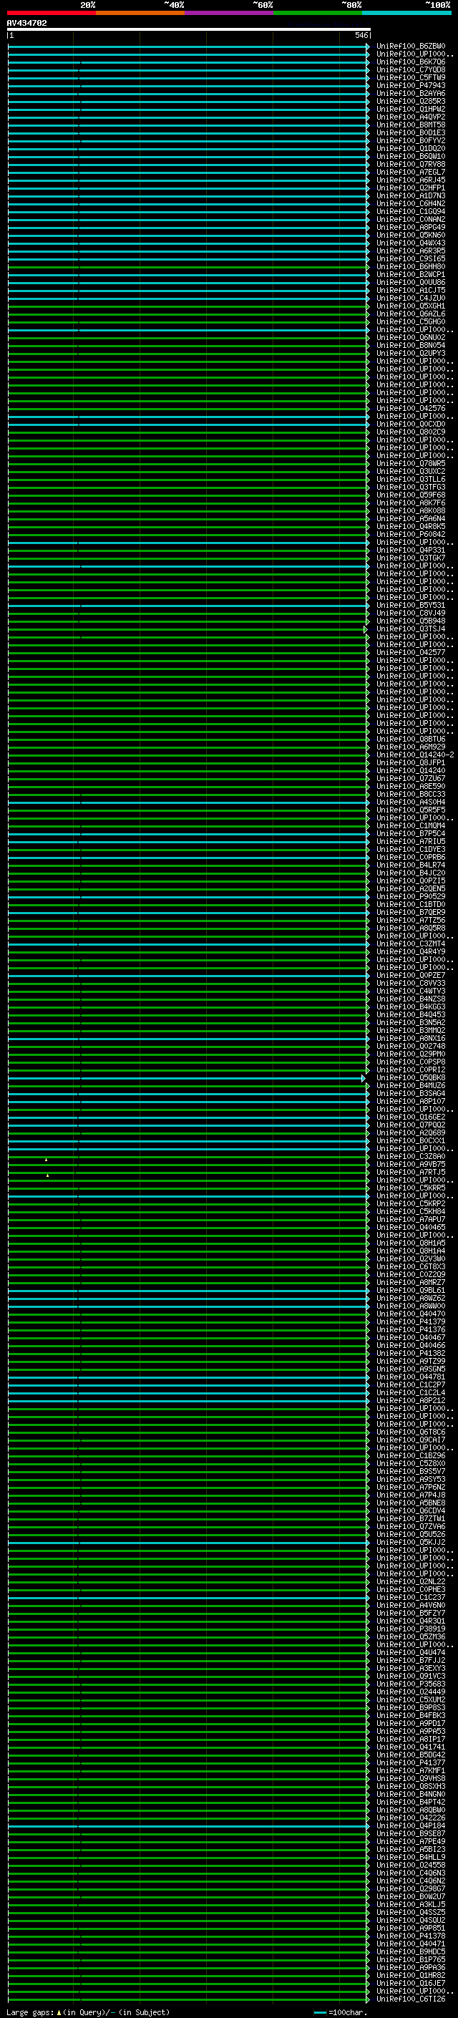Viewport: 458px width, 2018px height.
Task: Select hit label UniRef100_A8NX16
Action: [411, 1038]
